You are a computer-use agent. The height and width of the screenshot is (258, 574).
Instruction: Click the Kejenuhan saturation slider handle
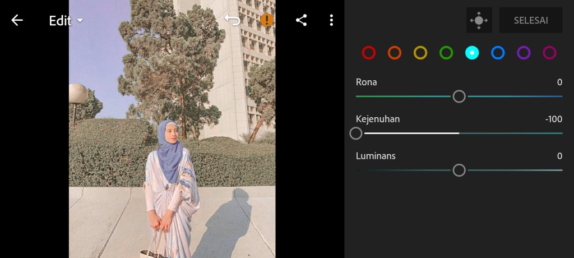point(356,133)
